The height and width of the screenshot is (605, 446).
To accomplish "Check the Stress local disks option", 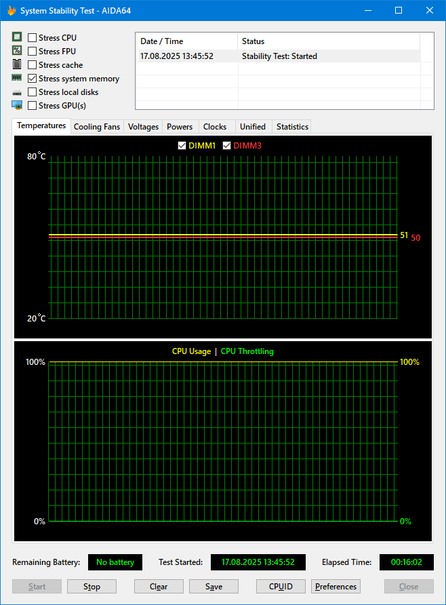I will pyautogui.click(x=33, y=92).
